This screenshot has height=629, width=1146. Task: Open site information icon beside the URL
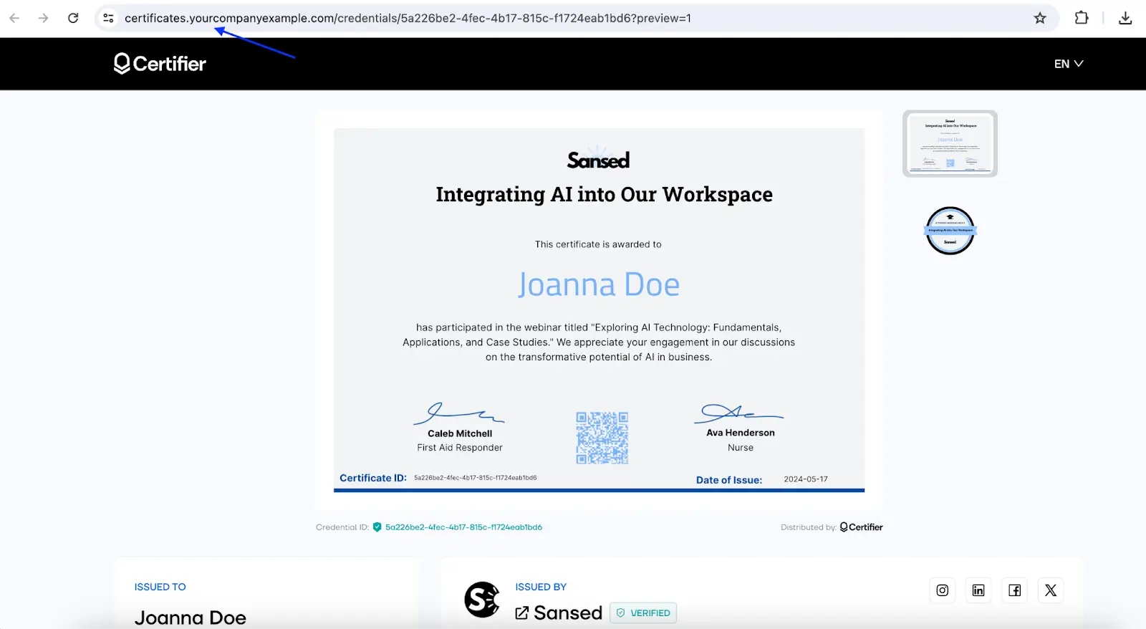(x=108, y=18)
